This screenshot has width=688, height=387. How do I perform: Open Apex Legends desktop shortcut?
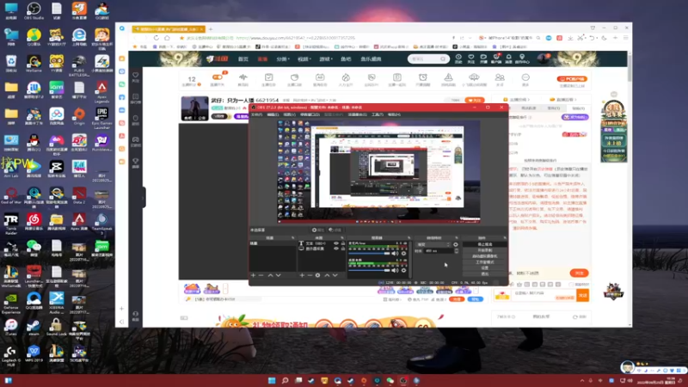click(x=101, y=91)
